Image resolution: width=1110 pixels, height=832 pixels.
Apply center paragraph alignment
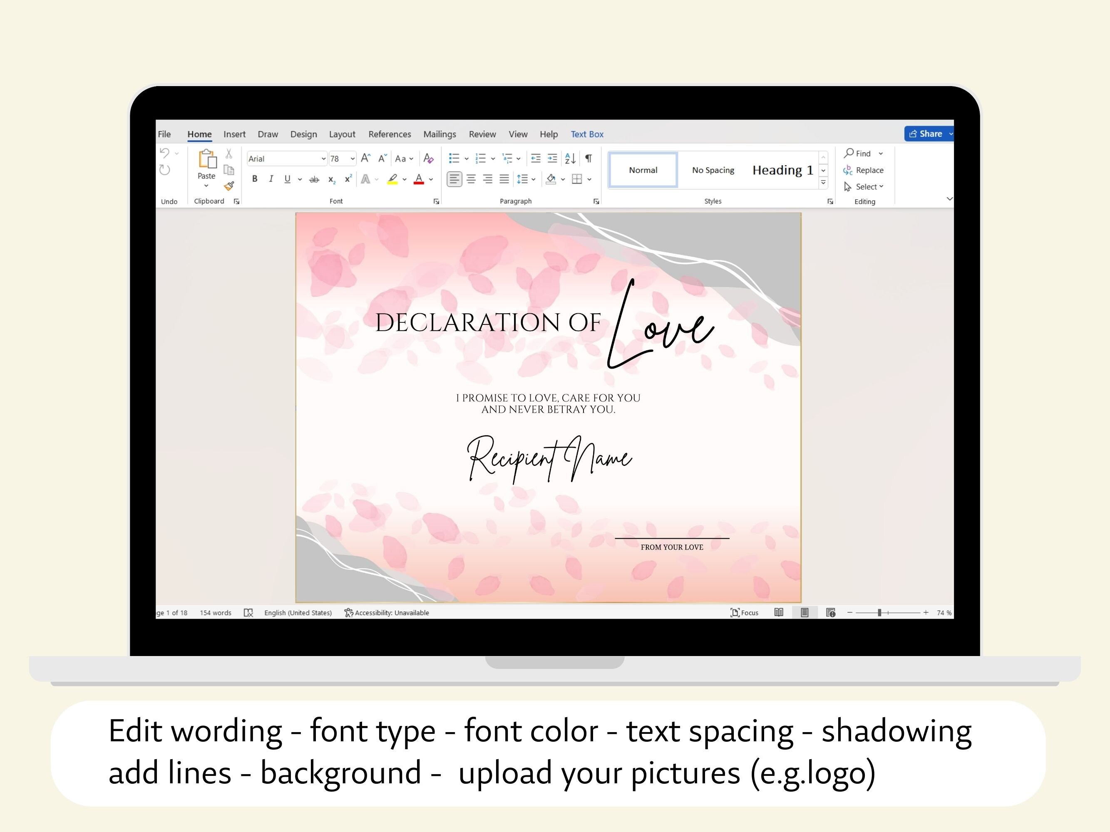(x=471, y=180)
